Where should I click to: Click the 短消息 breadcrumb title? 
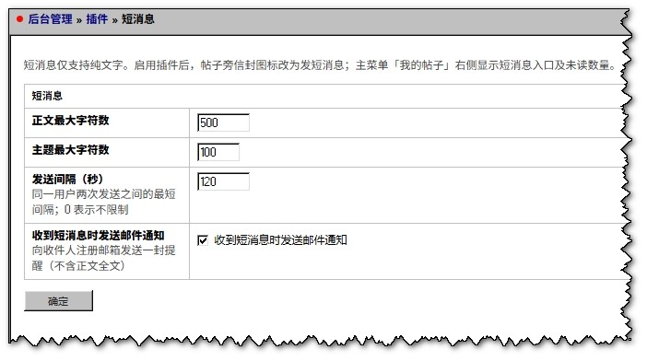(x=138, y=19)
